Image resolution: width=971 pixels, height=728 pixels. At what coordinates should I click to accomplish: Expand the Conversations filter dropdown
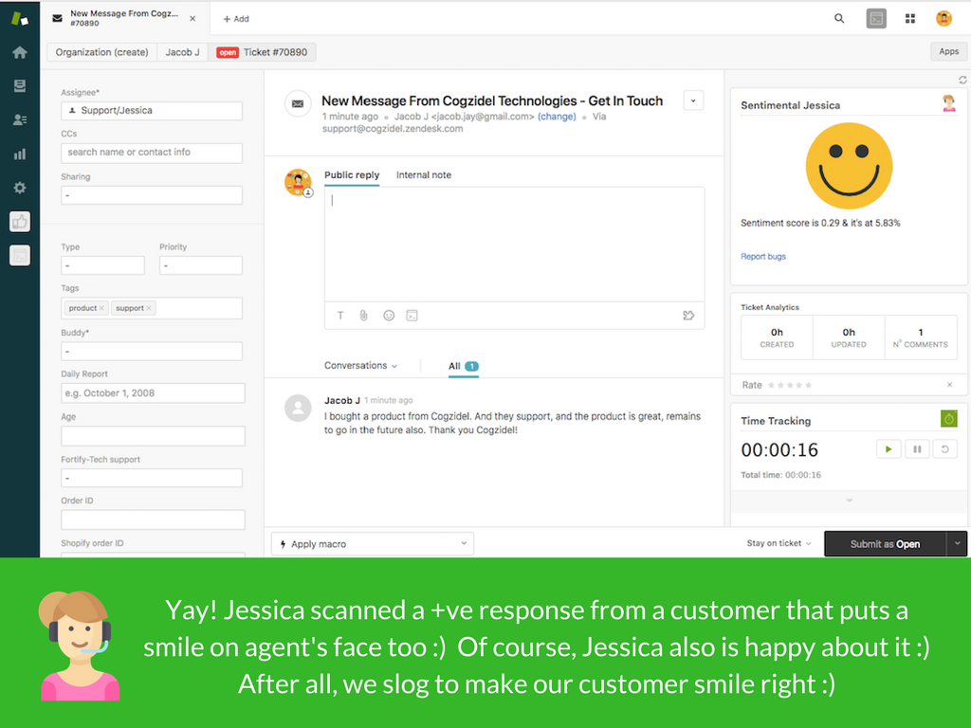(360, 366)
